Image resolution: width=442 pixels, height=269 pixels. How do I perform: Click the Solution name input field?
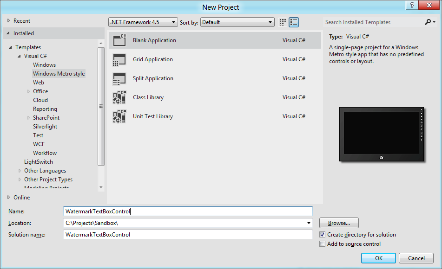[188, 235]
